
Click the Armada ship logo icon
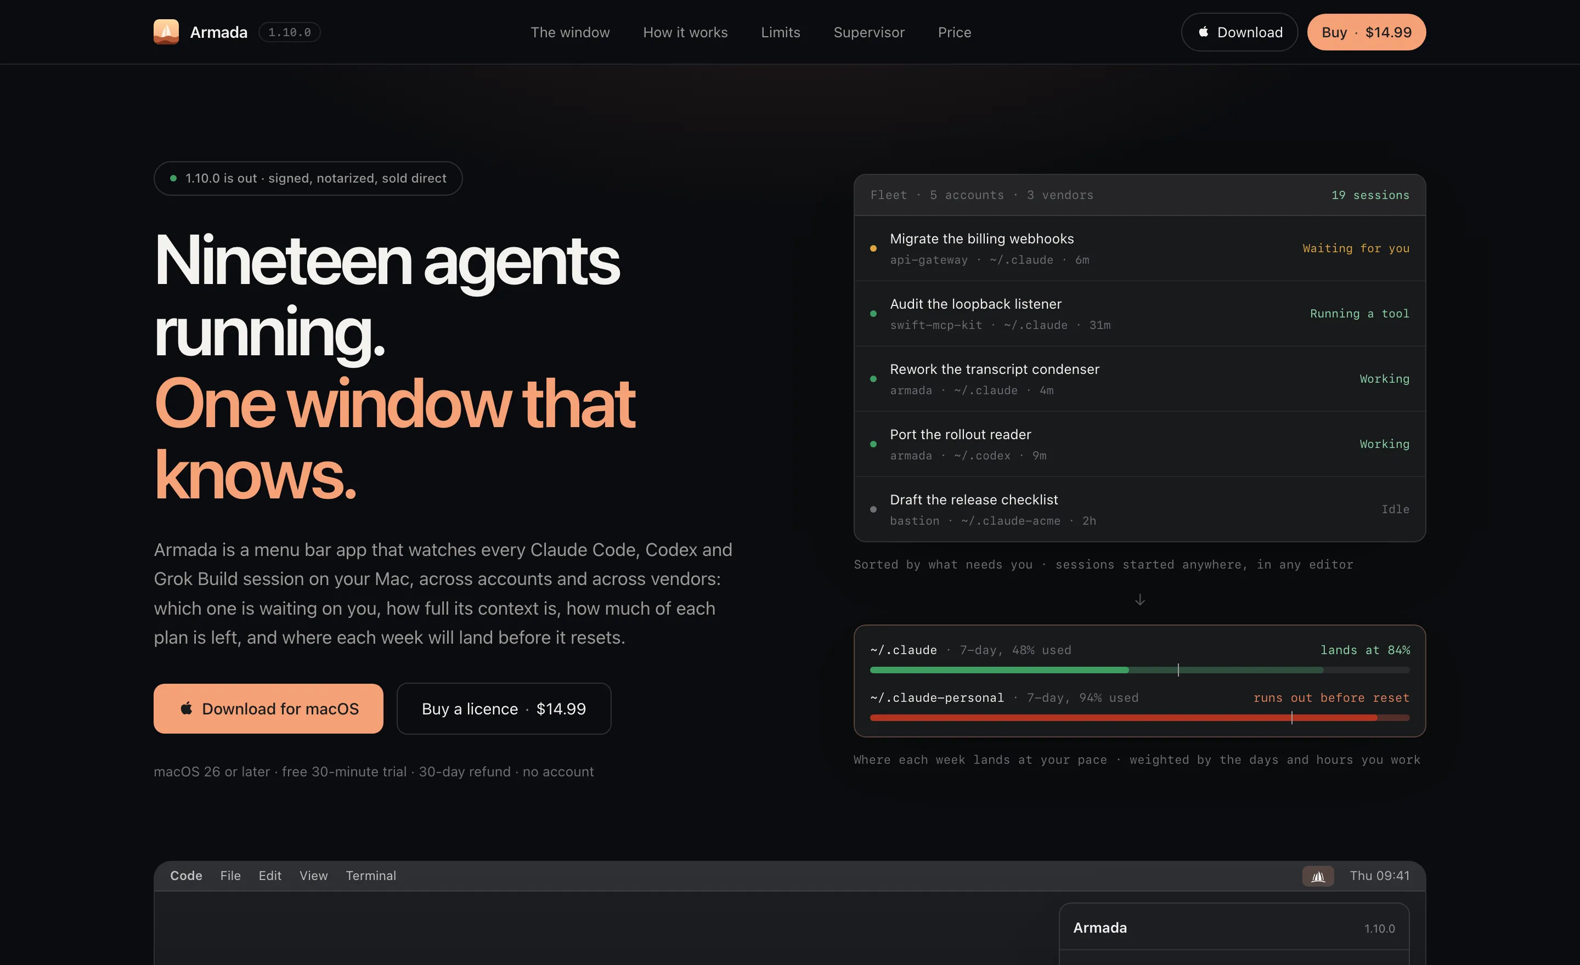tap(166, 31)
